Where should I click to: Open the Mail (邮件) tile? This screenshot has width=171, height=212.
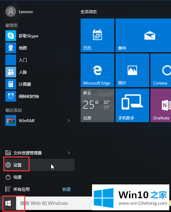pos(143,35)
